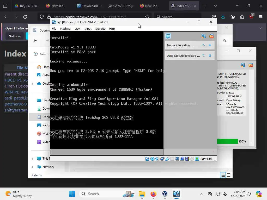This screenshot has height=200, width=267.
Task: Reload the page in Firefox
Action: [25, 17]
